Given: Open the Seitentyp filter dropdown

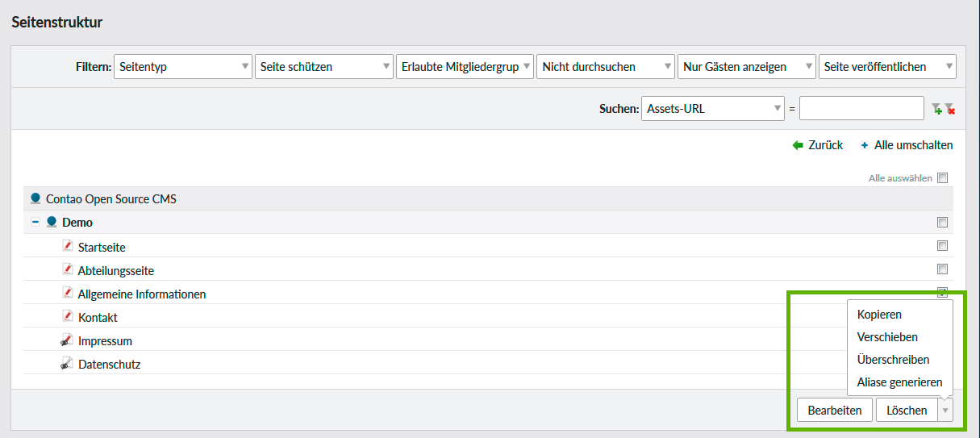Looking at the screenshot, I should (183, 67).
